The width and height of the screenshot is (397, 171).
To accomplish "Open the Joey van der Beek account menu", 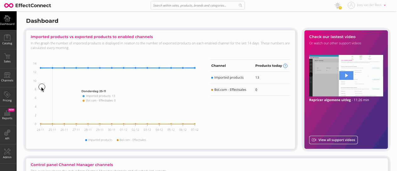I will tap(367, 5).
